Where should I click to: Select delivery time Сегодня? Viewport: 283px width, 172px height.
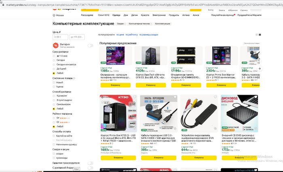click(54, 60)
